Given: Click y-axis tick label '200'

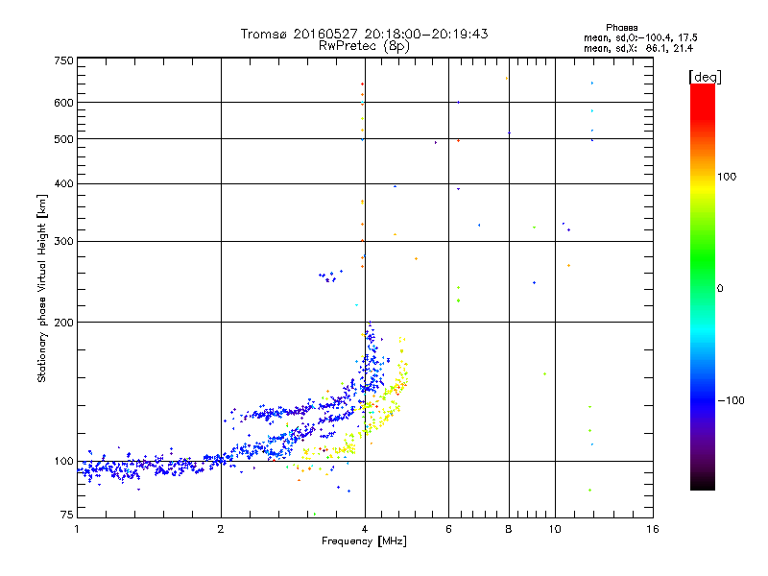Looking at the screenshot, I should [x=63, y=323].
